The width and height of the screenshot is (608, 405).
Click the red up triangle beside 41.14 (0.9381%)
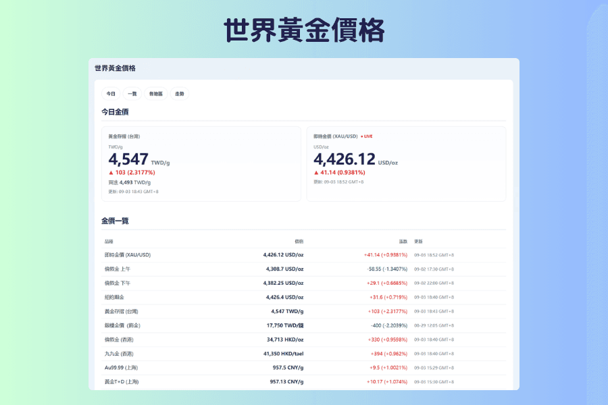316,173
